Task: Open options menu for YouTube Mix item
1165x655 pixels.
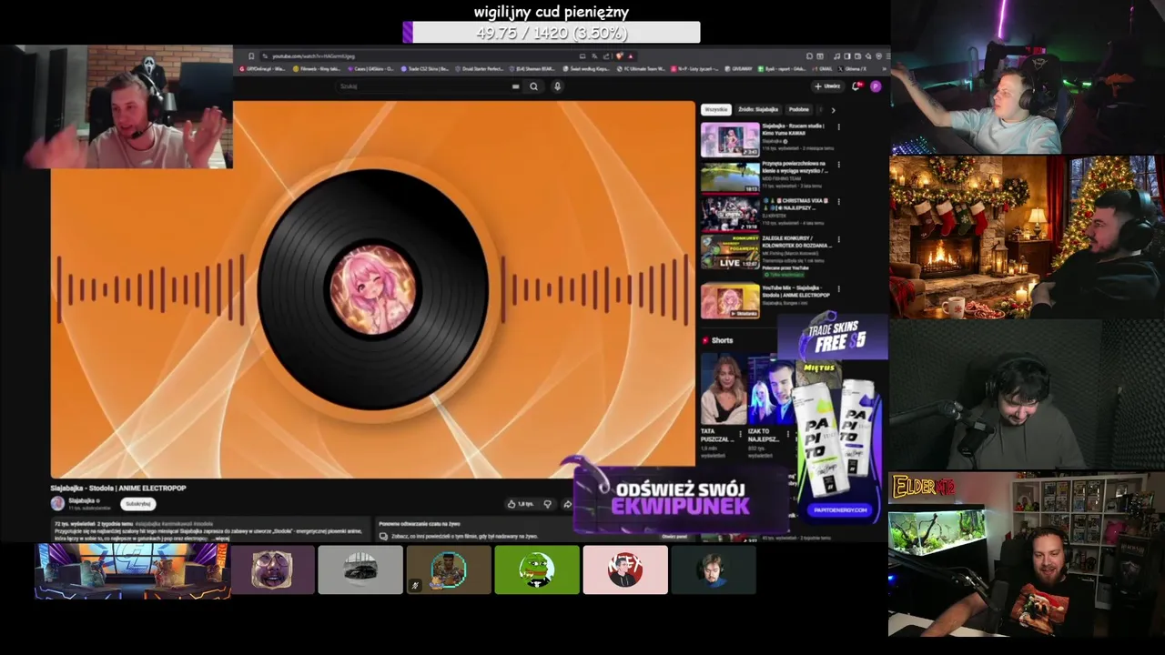Action: 838,288
